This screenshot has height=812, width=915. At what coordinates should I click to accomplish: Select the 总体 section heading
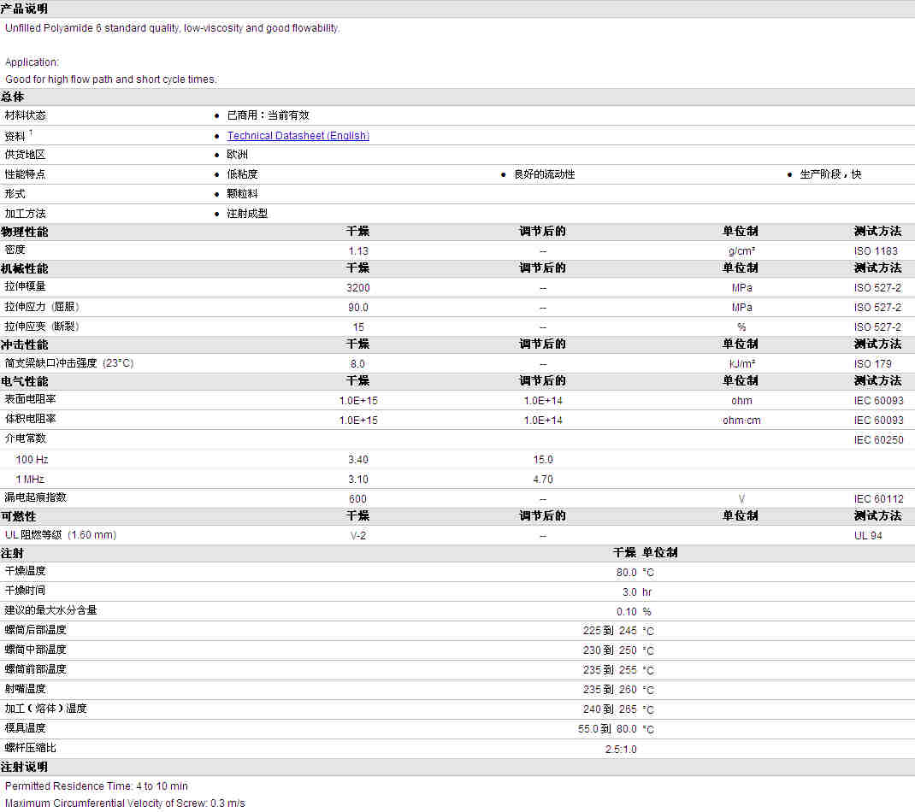click(13, 97)
